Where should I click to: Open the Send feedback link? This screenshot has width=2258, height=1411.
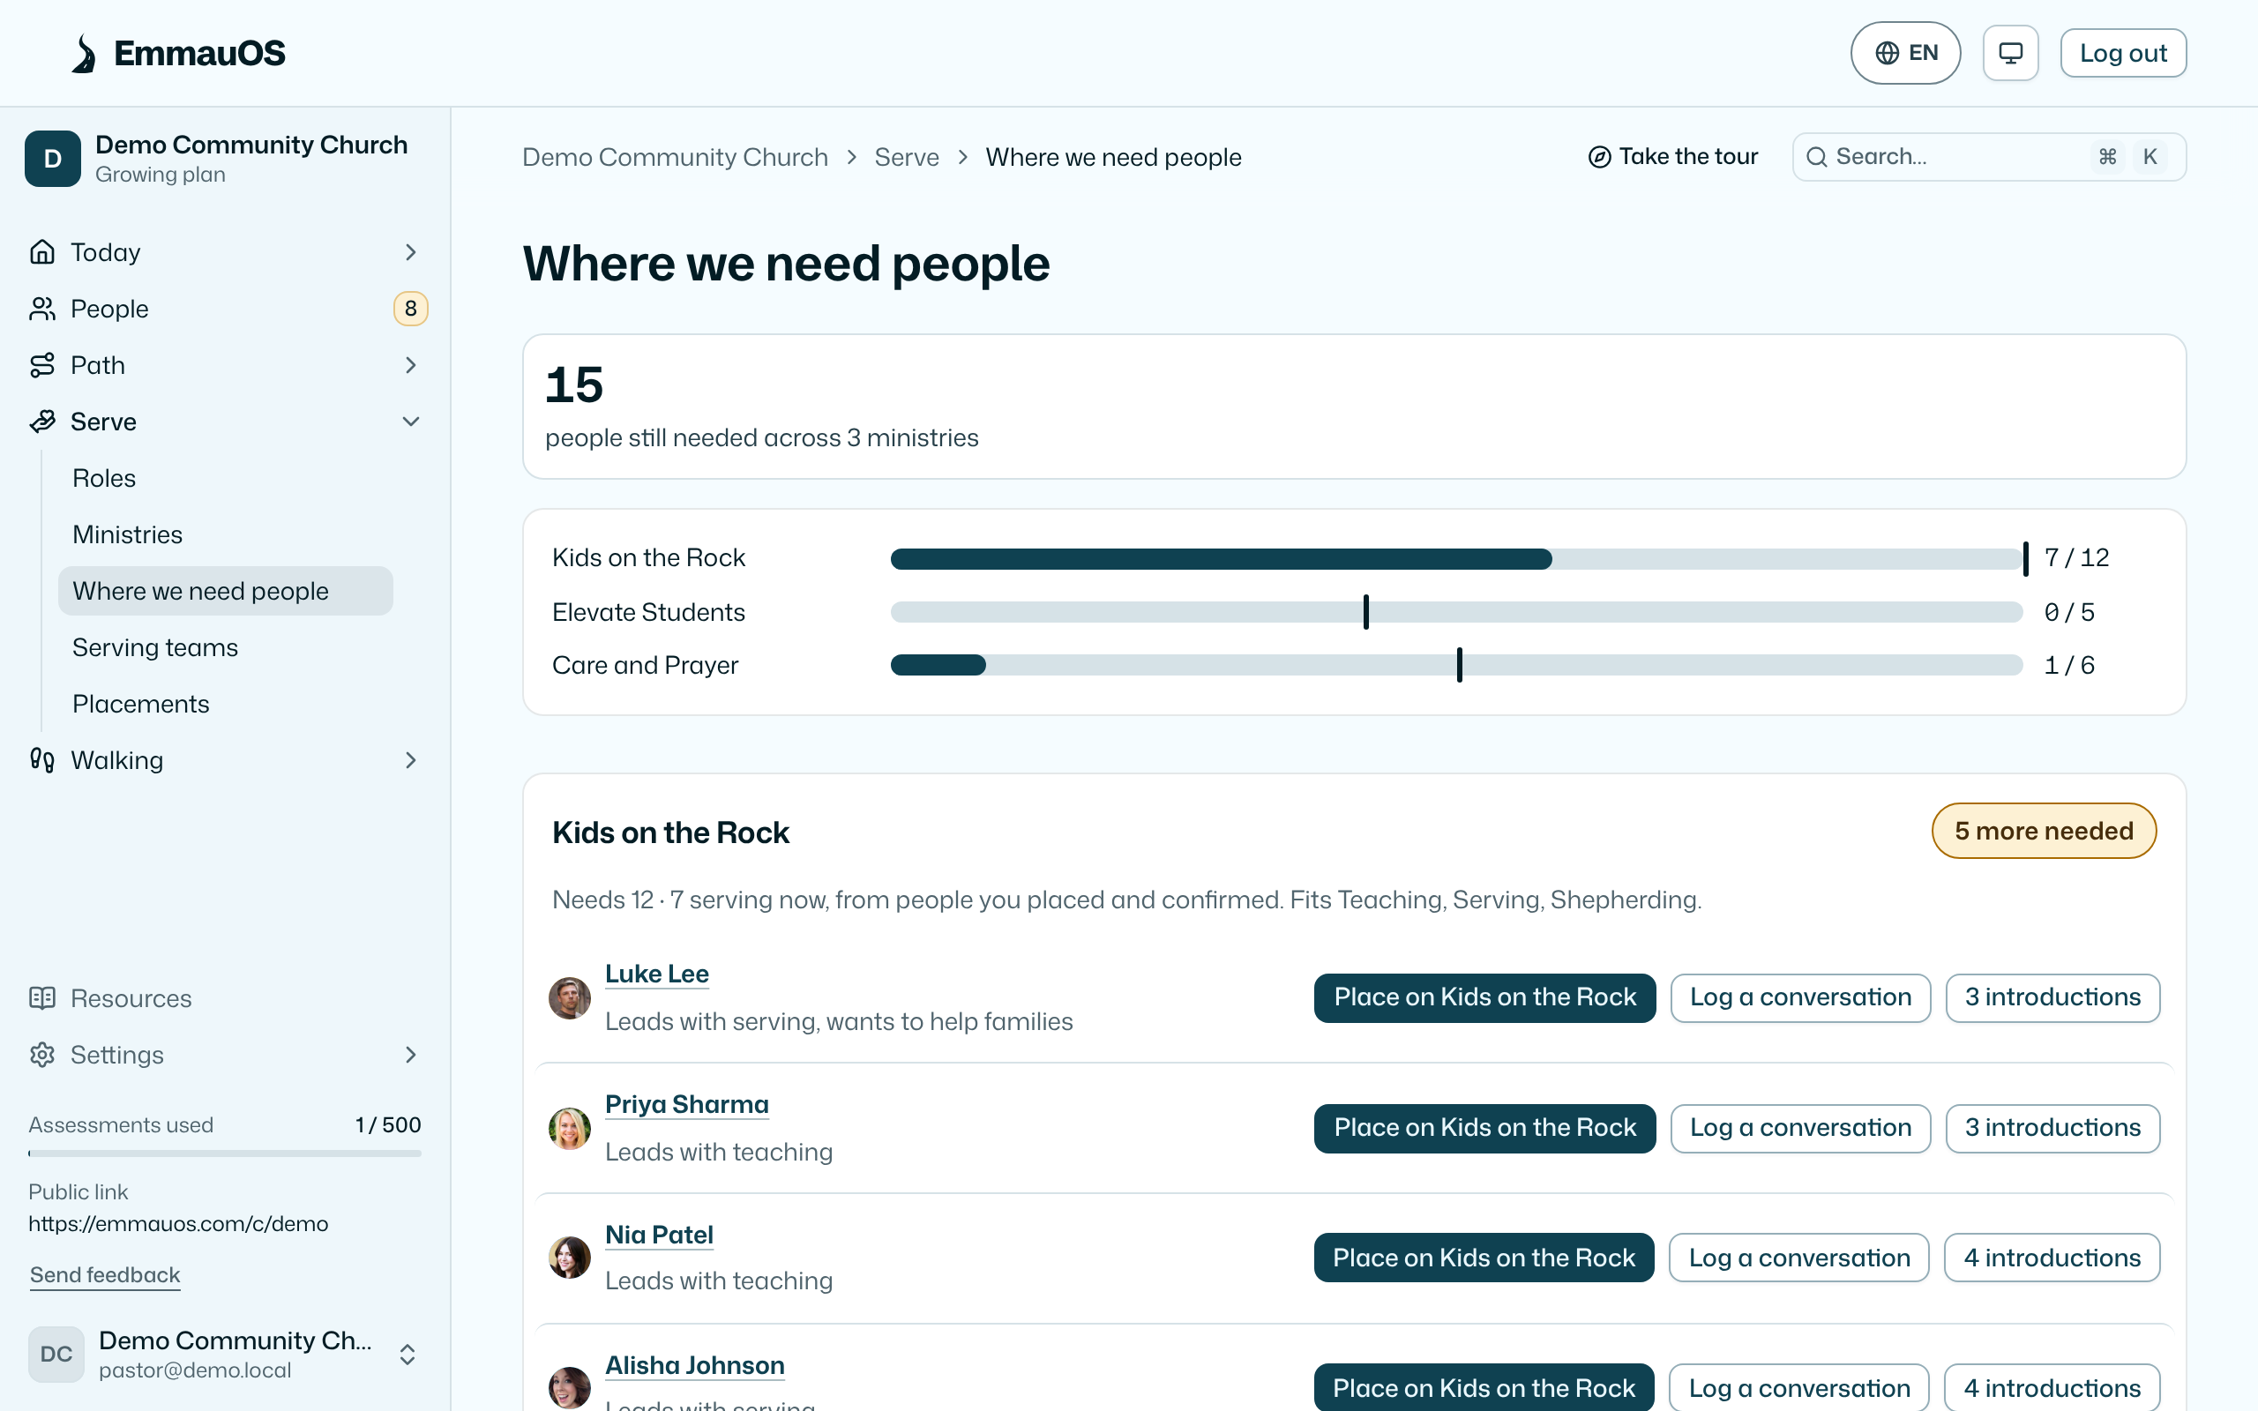tap(104, 1275)
